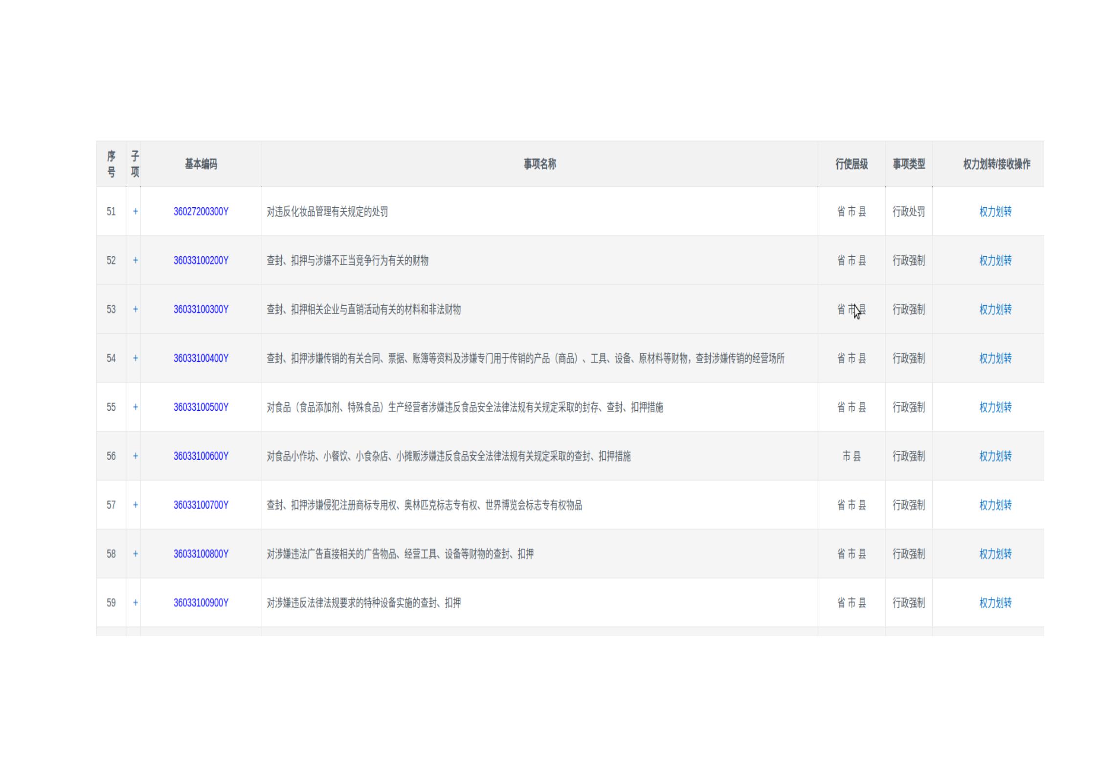Expand sub-items of row 52
Viewport: 1098px width, 776px height.
click(135, 260)
